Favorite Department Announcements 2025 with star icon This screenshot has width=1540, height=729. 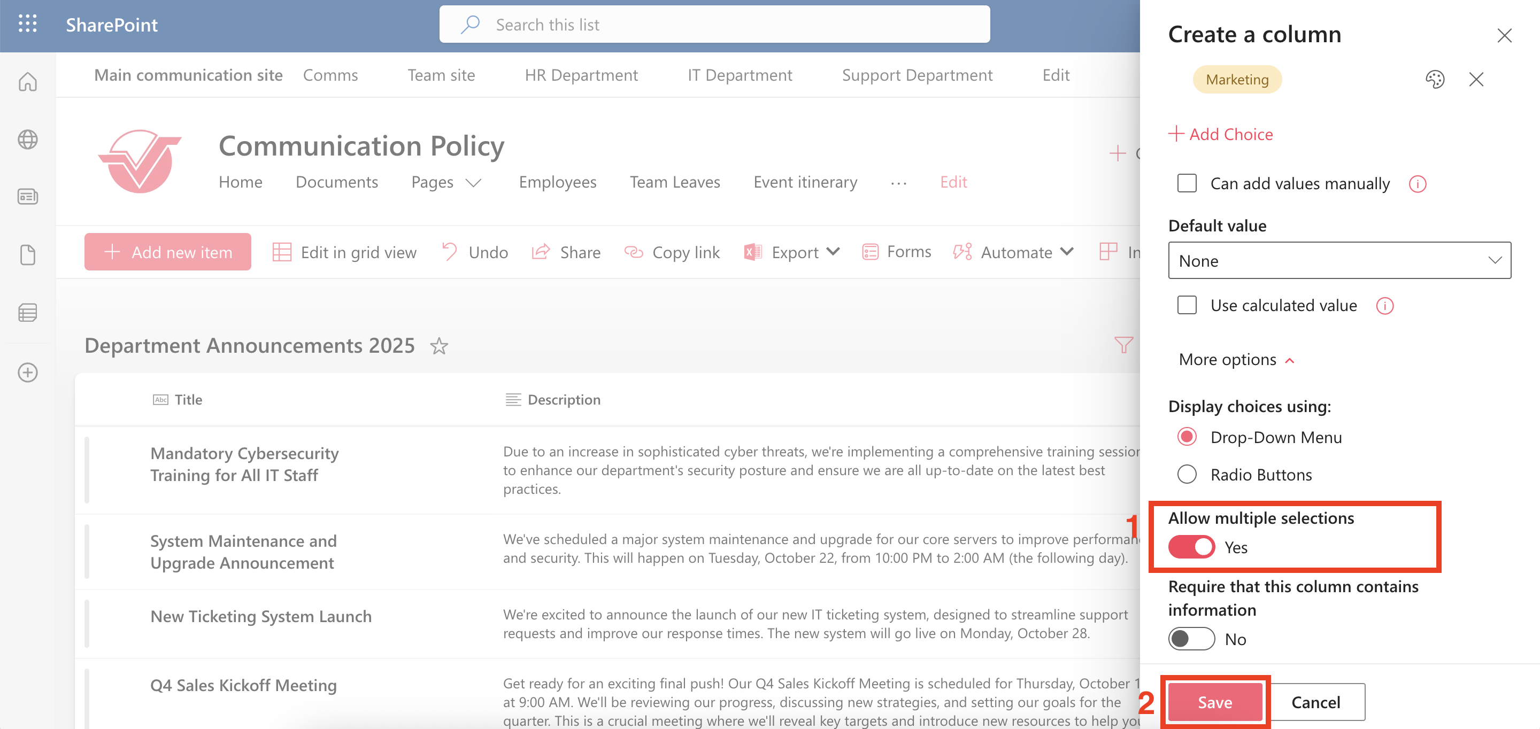click(440, 346)
